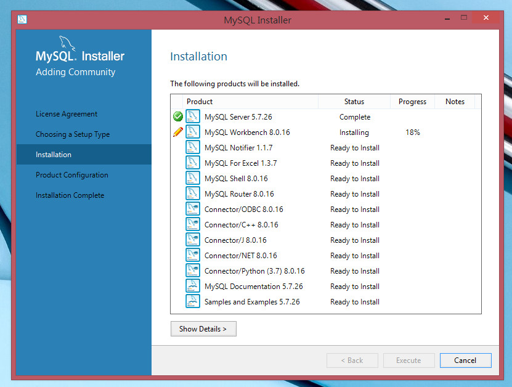Sort by Product column header
The image size is (512, 387).
point(250,102)
